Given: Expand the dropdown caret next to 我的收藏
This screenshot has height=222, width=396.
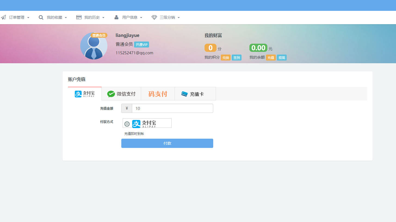Looking at the screenshot, I should (x=66, y=18).
